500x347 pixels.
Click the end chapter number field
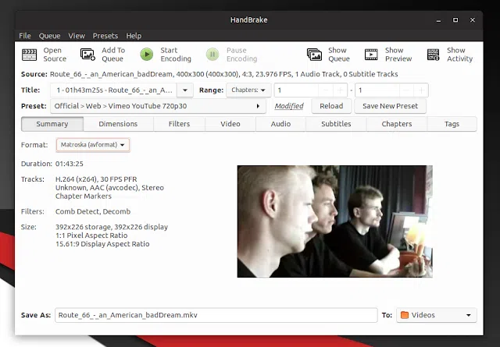point(377,90)
